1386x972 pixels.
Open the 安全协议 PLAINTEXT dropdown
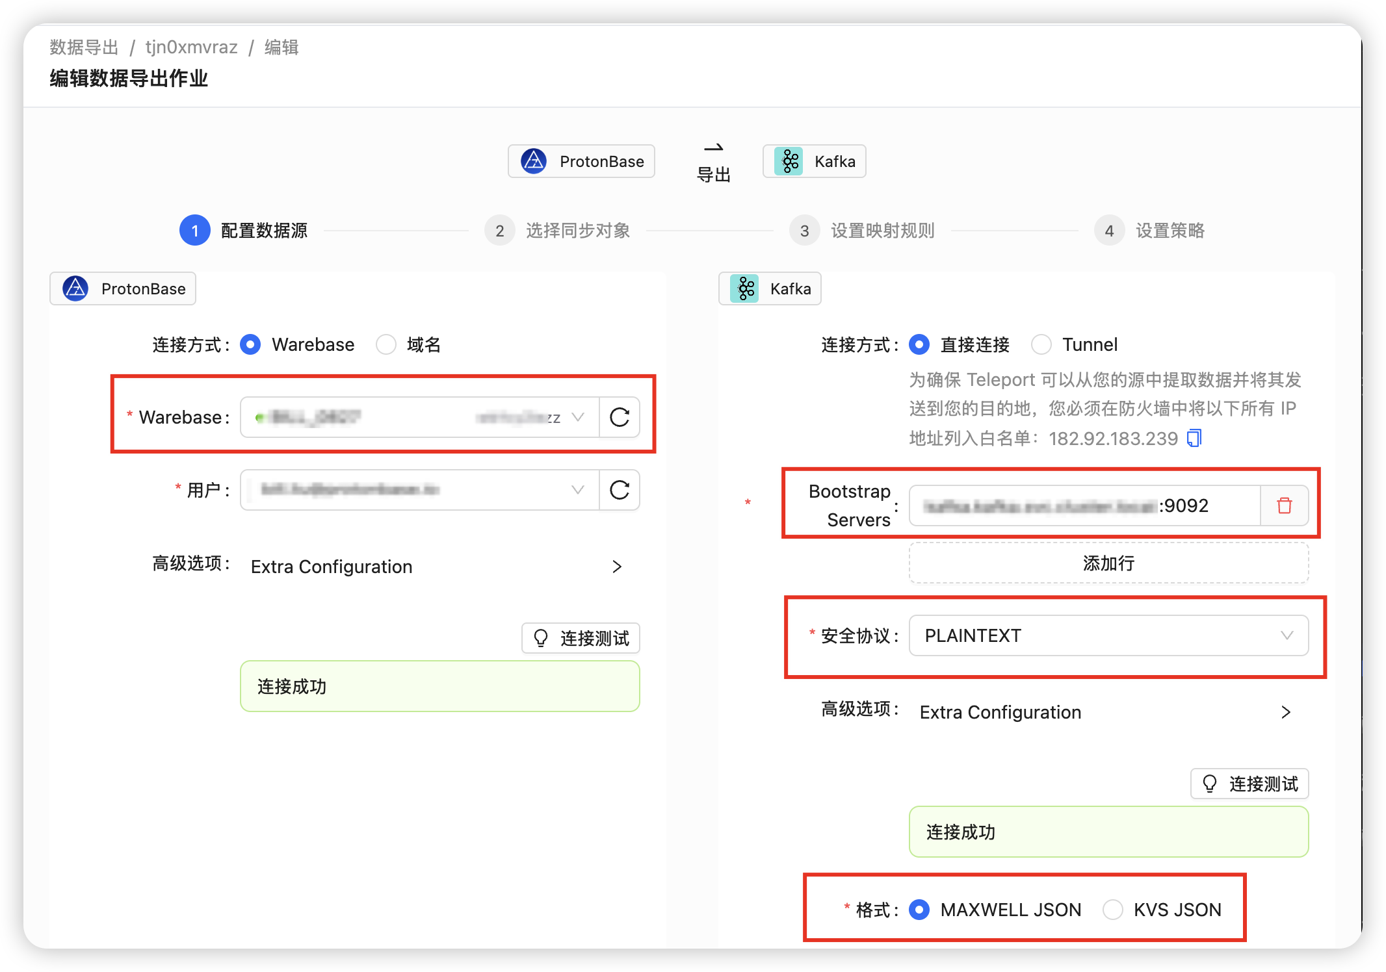pyautogui.click(x=1108, y=635)
